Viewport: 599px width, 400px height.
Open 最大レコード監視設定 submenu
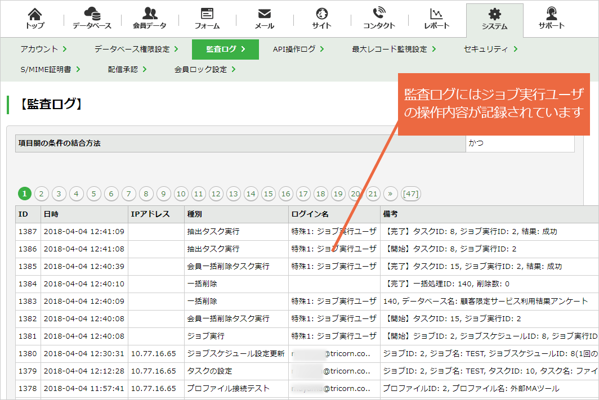pyautogui.click(x=394, y=49)
